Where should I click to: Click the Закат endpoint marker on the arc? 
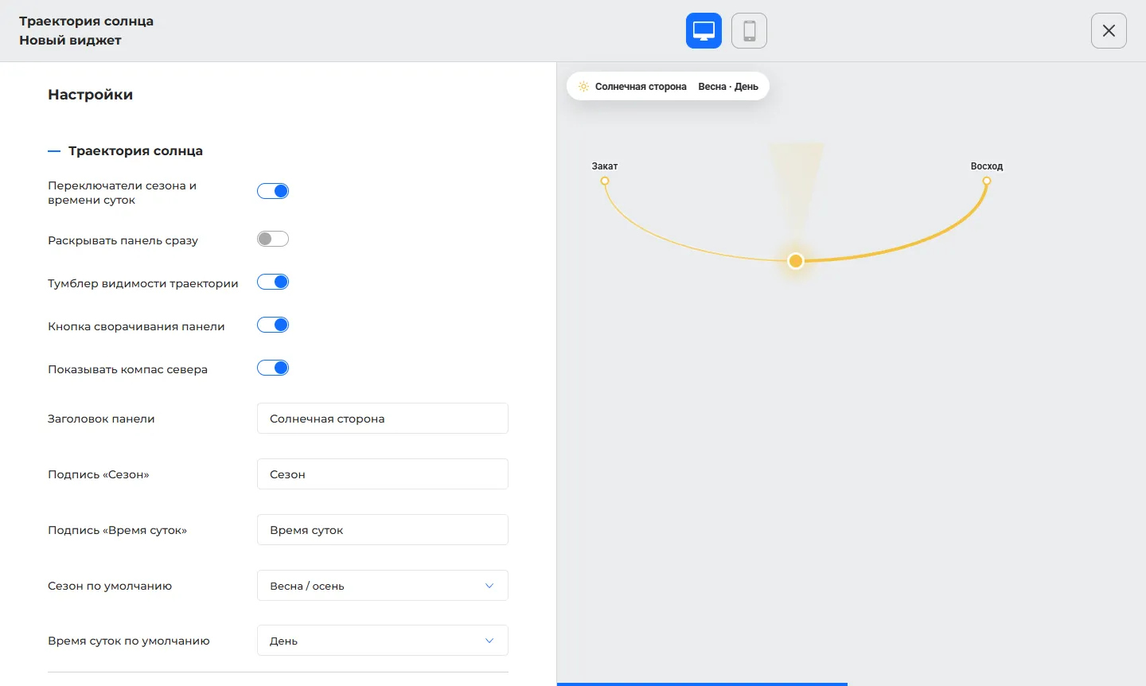(605, 181)
